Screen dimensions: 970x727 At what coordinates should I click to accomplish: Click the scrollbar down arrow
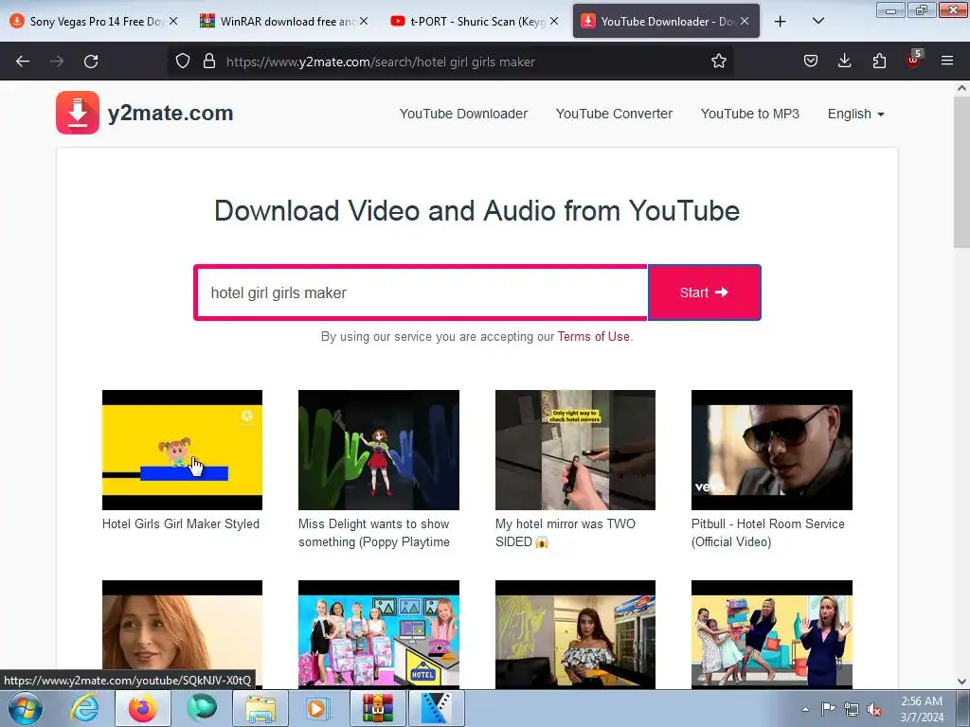click(961, 682)
